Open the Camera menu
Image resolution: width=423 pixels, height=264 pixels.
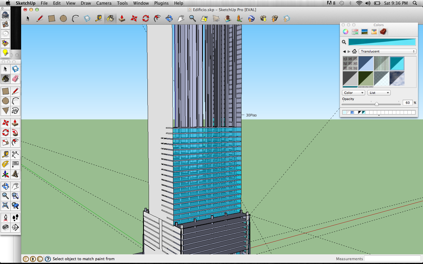[104, 3]
